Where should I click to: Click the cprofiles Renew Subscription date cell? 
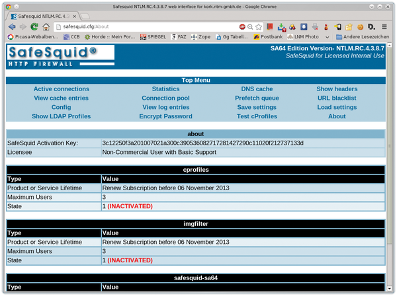point(243,188)
